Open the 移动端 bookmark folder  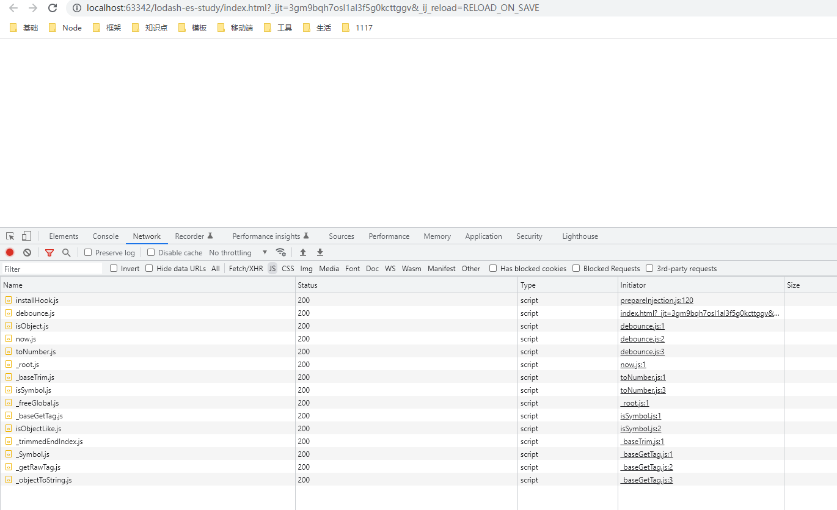pos(235,27)
